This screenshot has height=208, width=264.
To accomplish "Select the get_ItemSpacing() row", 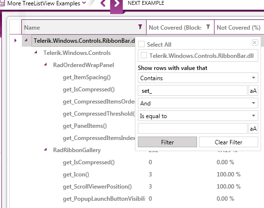I will coord(87,77).
